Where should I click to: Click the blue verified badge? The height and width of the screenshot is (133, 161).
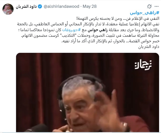(40, 6)
